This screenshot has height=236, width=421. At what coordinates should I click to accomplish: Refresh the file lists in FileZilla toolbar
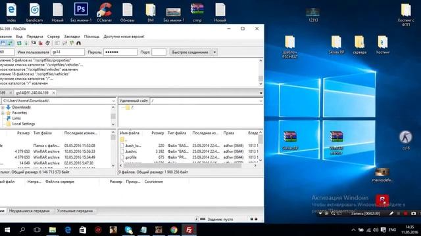19,43
